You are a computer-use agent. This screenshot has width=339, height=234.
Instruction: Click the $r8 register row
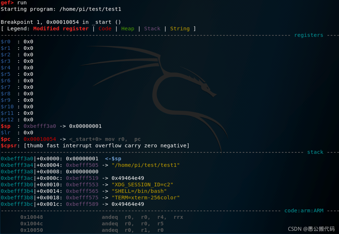click(x=17, y=94)
